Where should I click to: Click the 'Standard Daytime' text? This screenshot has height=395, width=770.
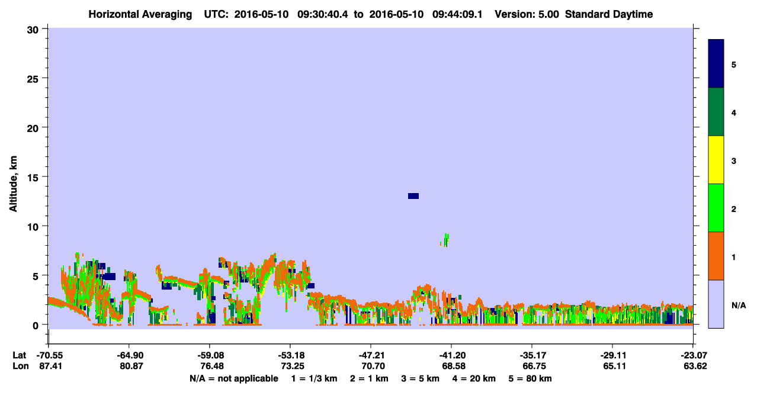point(609,14)
